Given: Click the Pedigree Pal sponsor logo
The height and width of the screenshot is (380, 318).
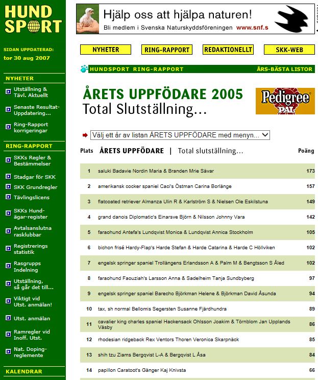Looking at the screenshot, I should 285,101.
